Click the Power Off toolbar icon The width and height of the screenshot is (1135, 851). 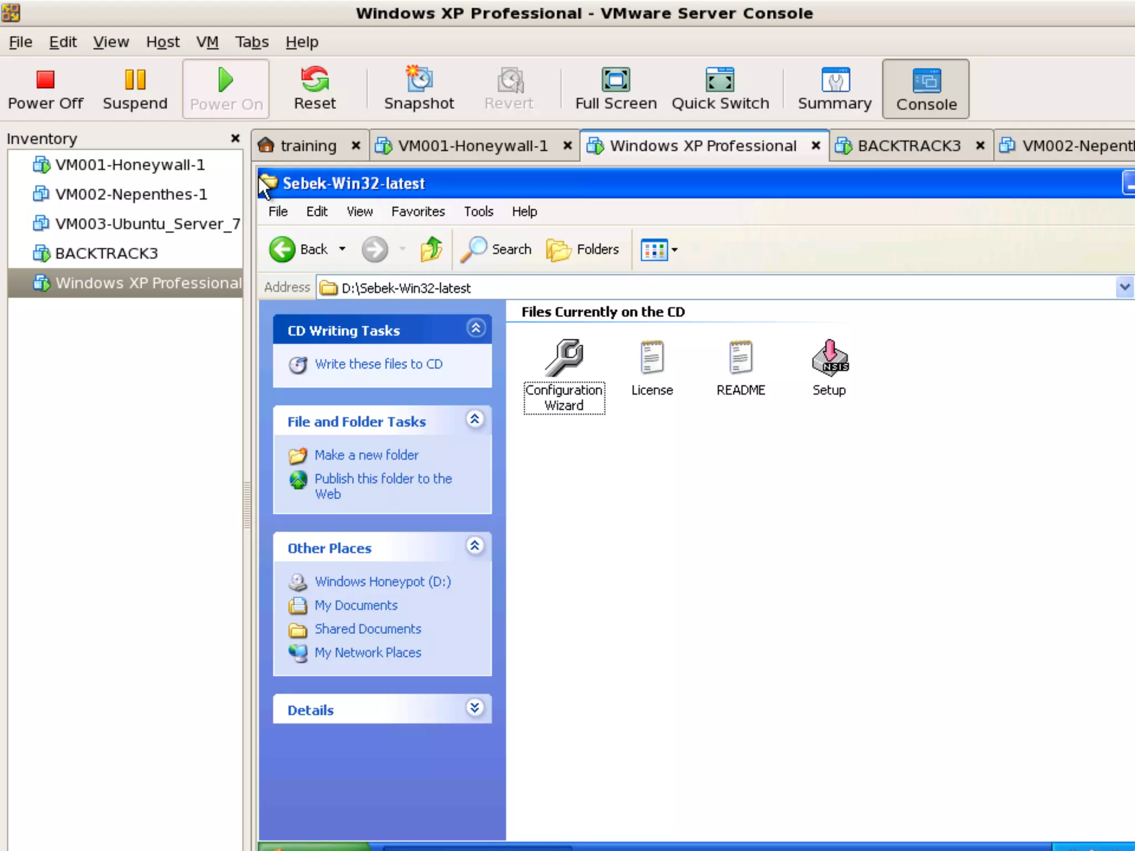click(45, 80)
